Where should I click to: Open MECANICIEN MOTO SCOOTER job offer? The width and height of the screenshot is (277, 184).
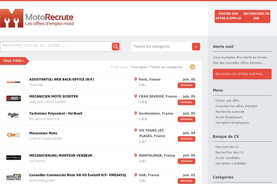(54, 97)
